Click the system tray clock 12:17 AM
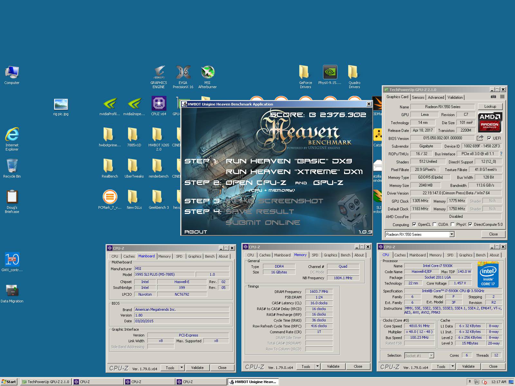Image resolution: width=515 pixels, height=386 pixels. pyautogui.click(x=499, y=382)
